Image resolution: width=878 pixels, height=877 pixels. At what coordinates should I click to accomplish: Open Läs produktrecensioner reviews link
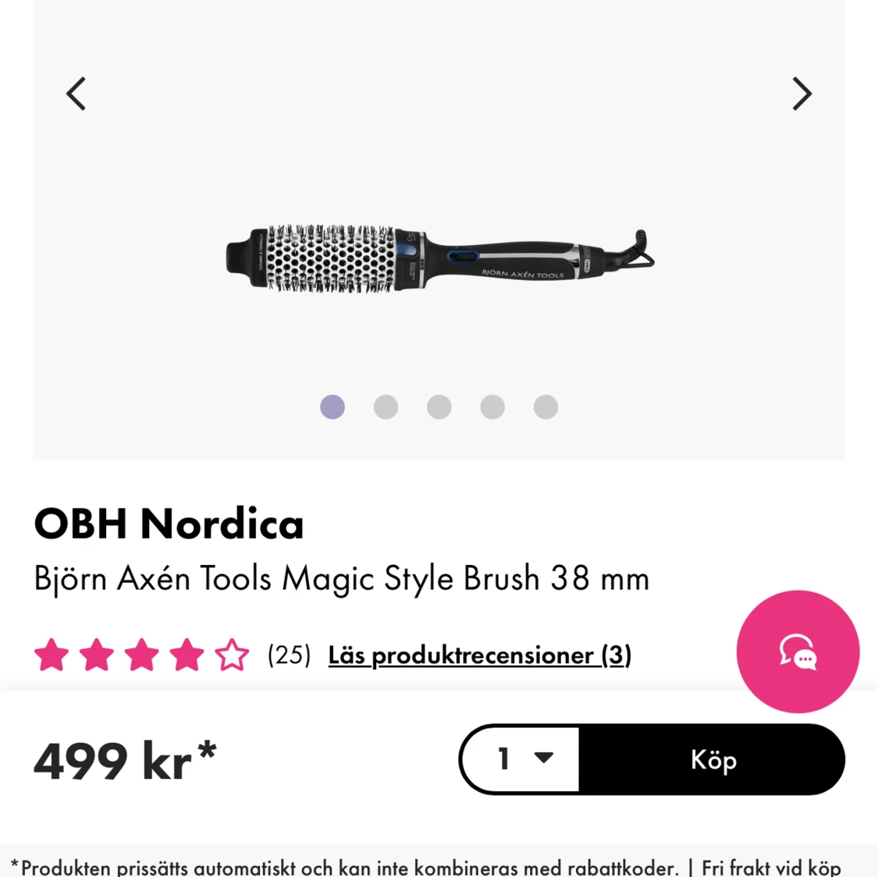[x=478, y=655]
